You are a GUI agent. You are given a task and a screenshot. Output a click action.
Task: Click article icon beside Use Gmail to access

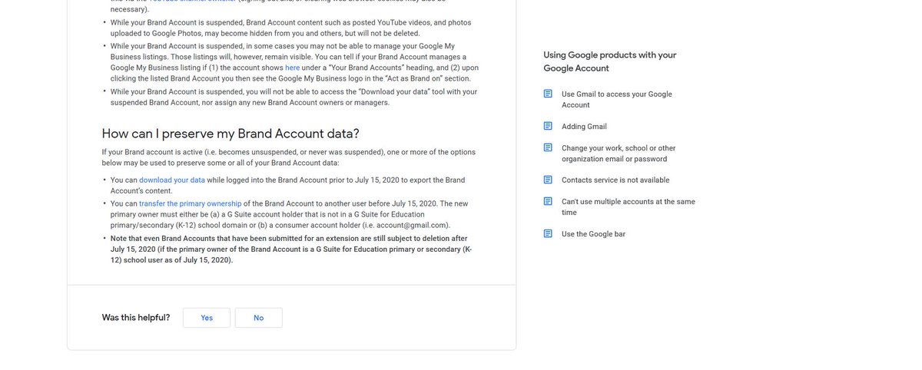tap(548, 94)
